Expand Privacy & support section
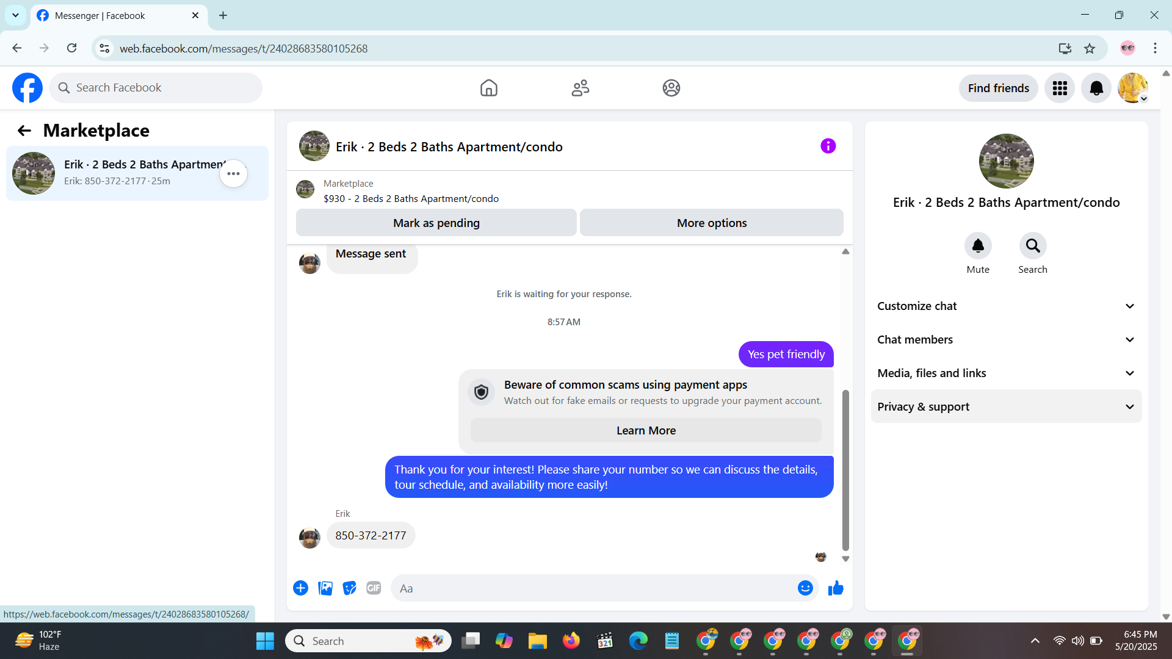Screen dimensions: 1172x659 tap(1006, 407)
